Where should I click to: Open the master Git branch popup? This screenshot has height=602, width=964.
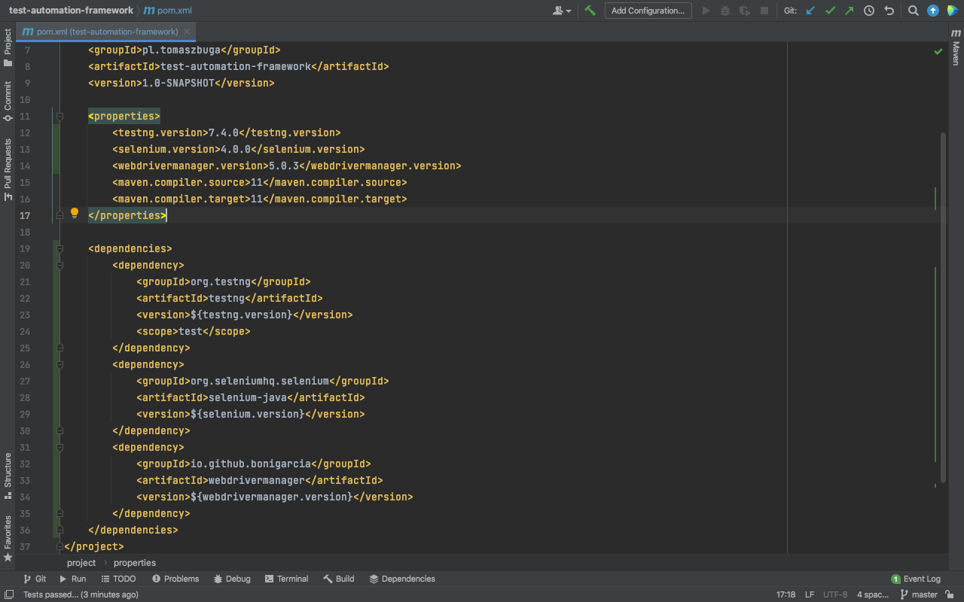click(919, 594)
